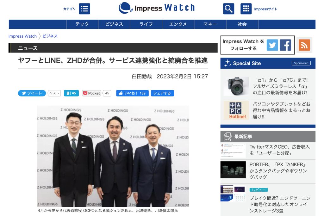Open the カテゴリ menu icon
The height and width of the screenshot is (216, 324).
(x=84, y=9)
